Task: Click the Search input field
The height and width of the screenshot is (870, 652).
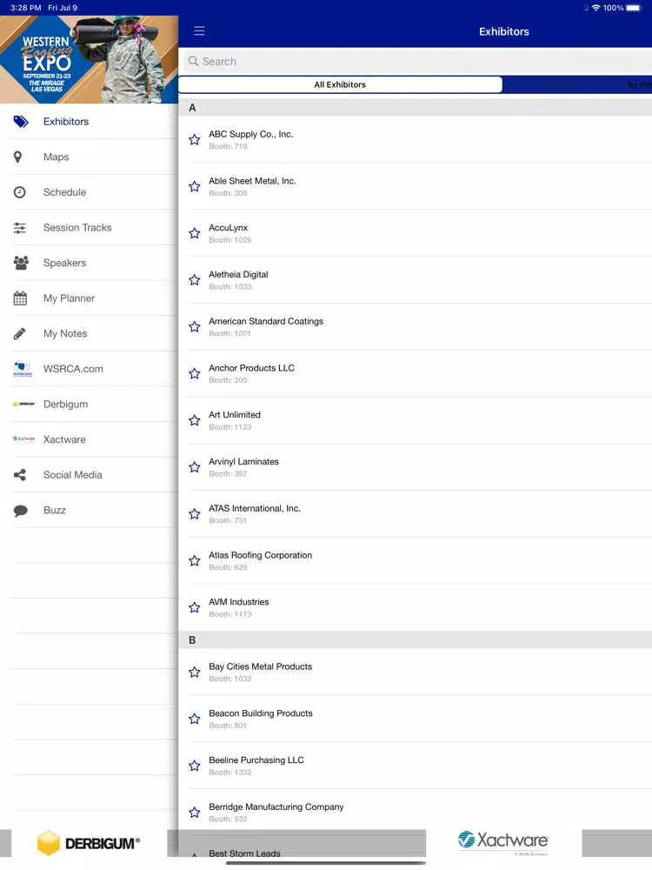Action: coord(417,61)
